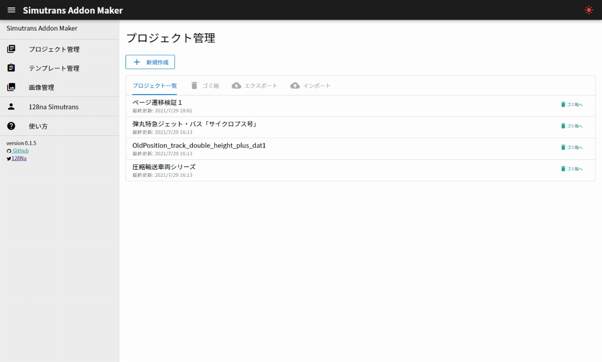The height and width of the screenshot is (362, 602).
Task: Click the テンプレート管理 clipboard icon
Action: pyautogui.click(x=11, y=68)
